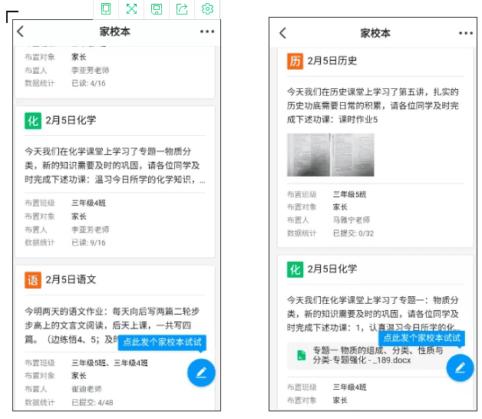Click green 化 subject icon on right screen

[x=295, y=269]
